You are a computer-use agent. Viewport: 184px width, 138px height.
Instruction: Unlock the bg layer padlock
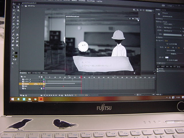click(x=41, y=89)
